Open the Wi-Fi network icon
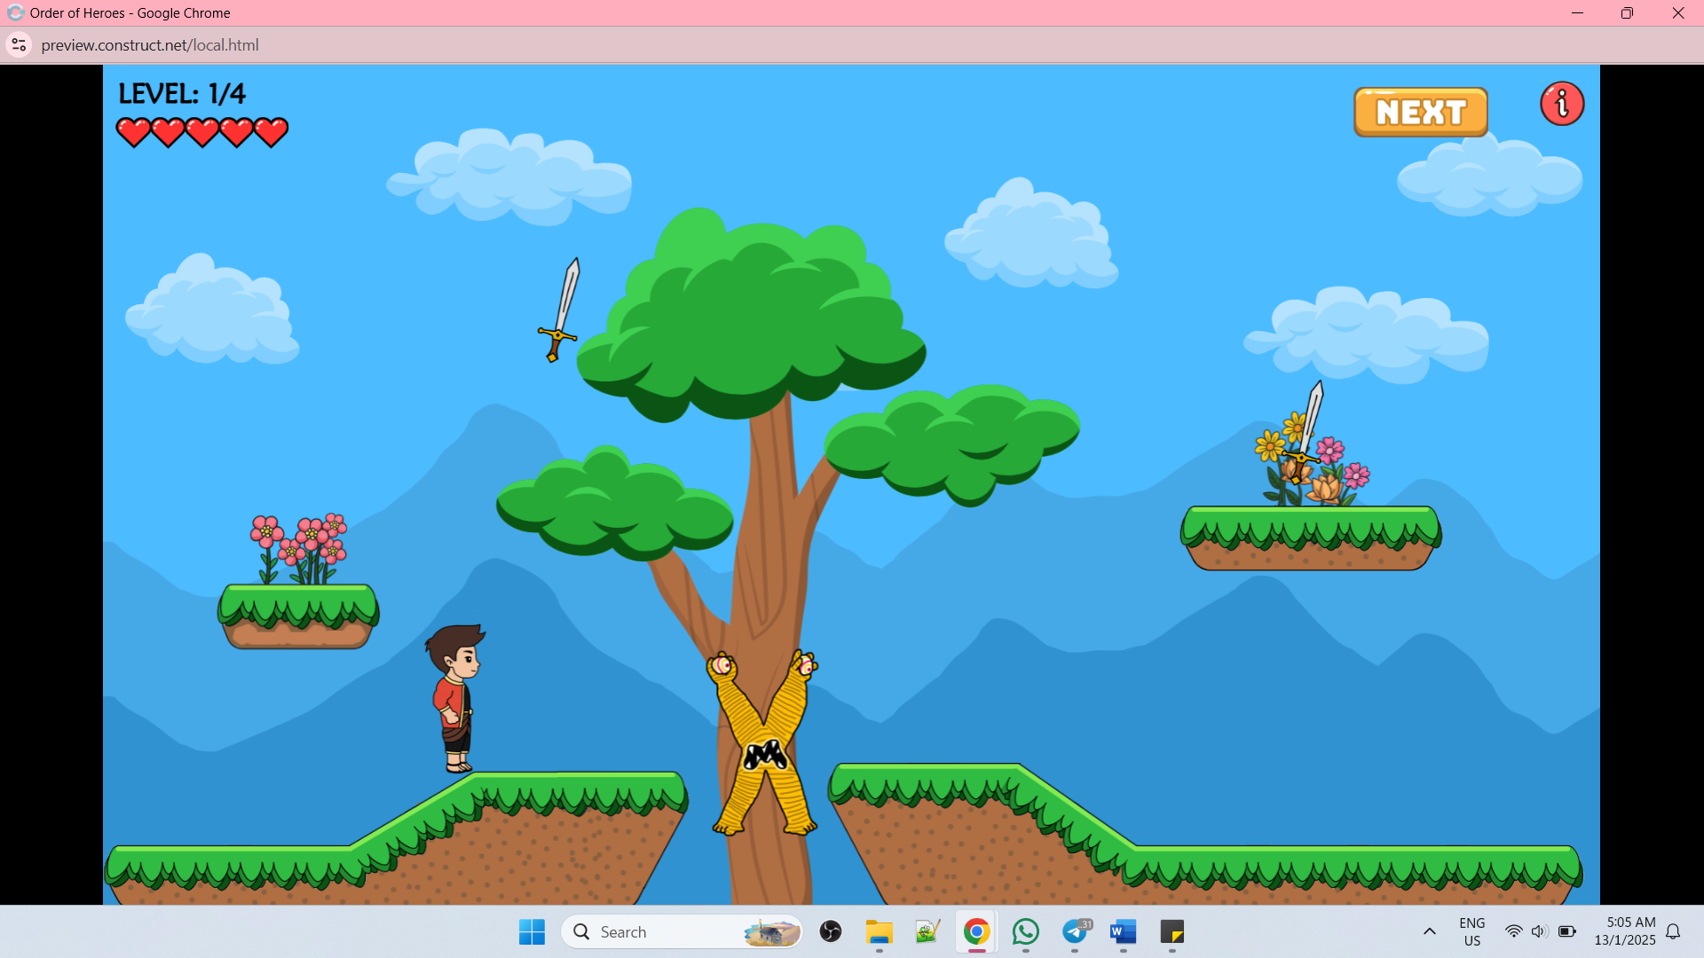Image resolution: width=1704 pixels, height=958 pixels. (x=1513, y=931)
